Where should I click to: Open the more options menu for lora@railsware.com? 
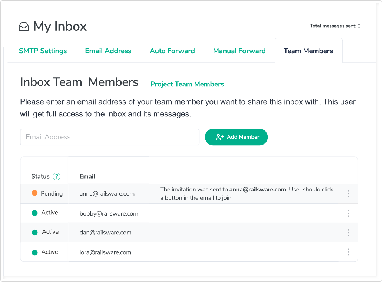[348, 252]
